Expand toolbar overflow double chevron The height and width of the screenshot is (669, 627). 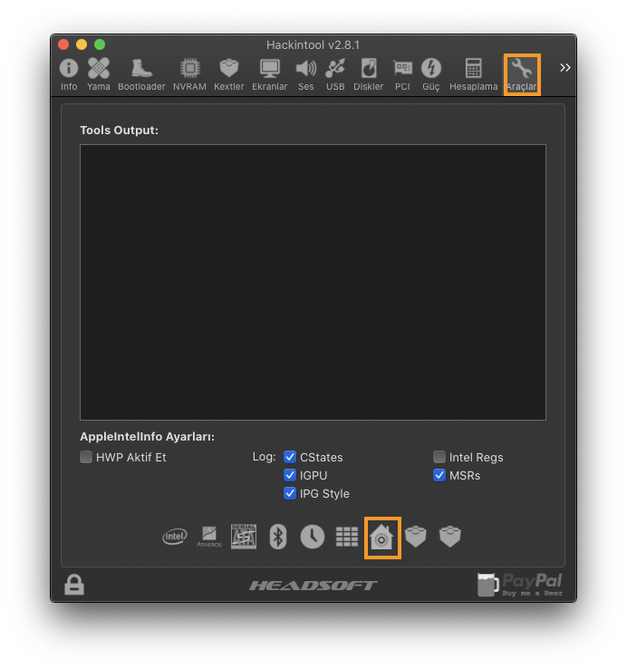click(565, 68)
